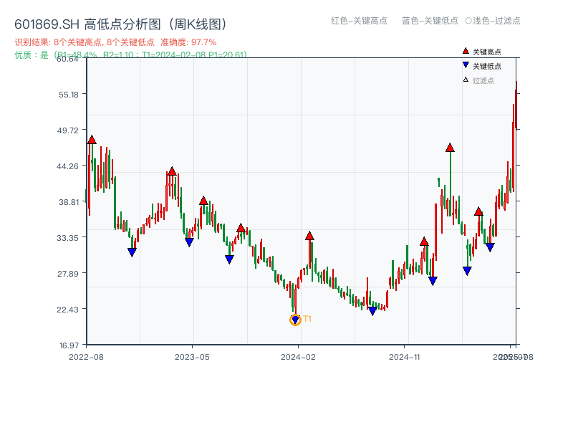Screen dimensions: 573x430
Task: Select blue key-low triangle near 26.7 after 2024-11
Action: (433, 281)
